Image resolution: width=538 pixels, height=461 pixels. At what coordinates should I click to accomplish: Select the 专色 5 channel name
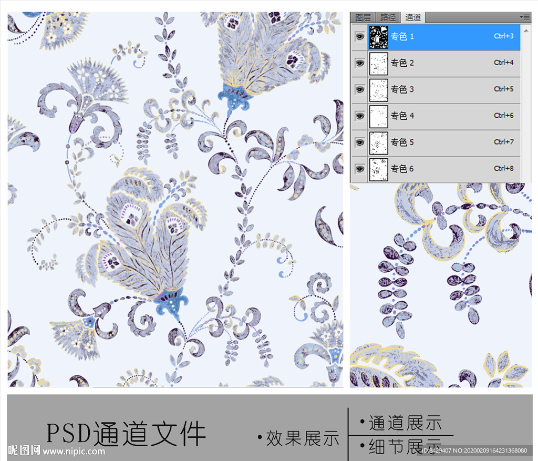402,142
